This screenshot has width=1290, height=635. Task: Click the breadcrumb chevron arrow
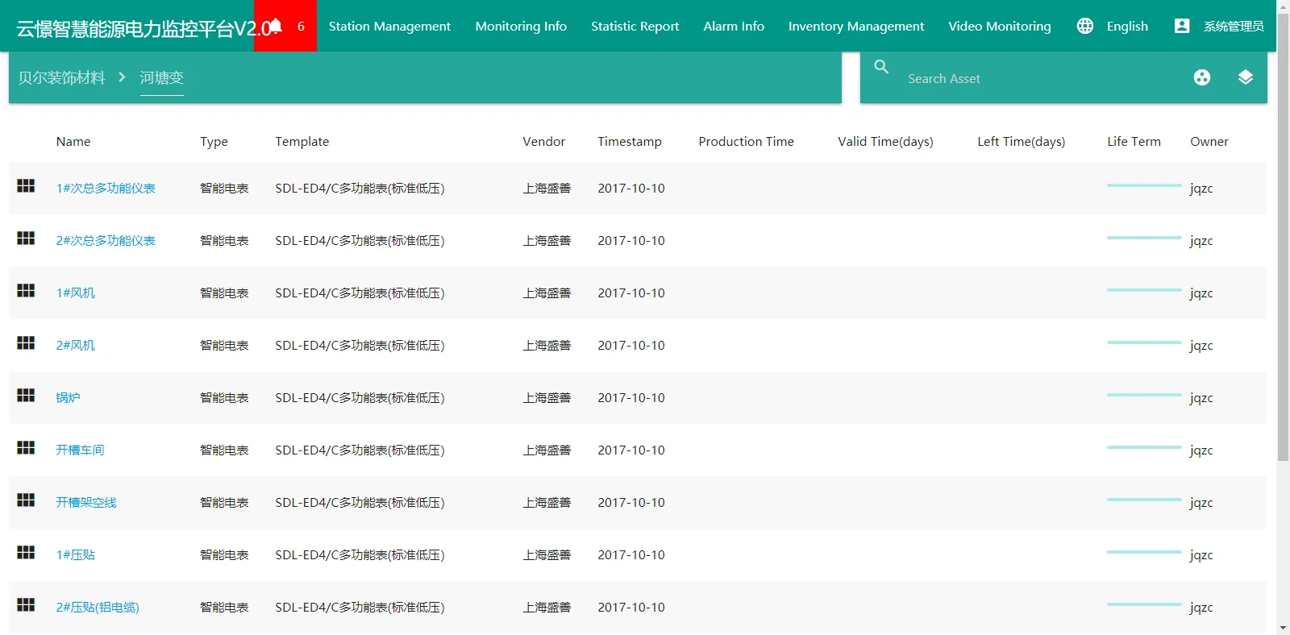[122, 77]
